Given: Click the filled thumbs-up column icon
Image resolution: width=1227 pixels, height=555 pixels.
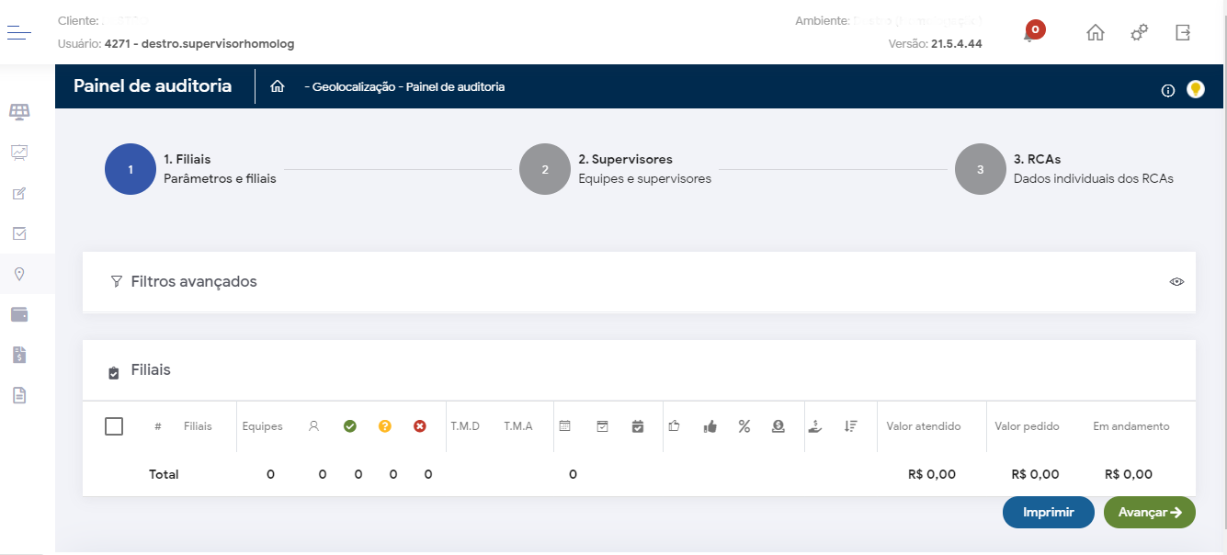Looking at the screenshot, I should pyautogui.click(x=710, y=426).
